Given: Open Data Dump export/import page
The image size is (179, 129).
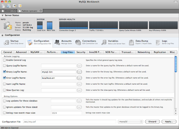Looking at the screenshot, I should coord(140,42).
